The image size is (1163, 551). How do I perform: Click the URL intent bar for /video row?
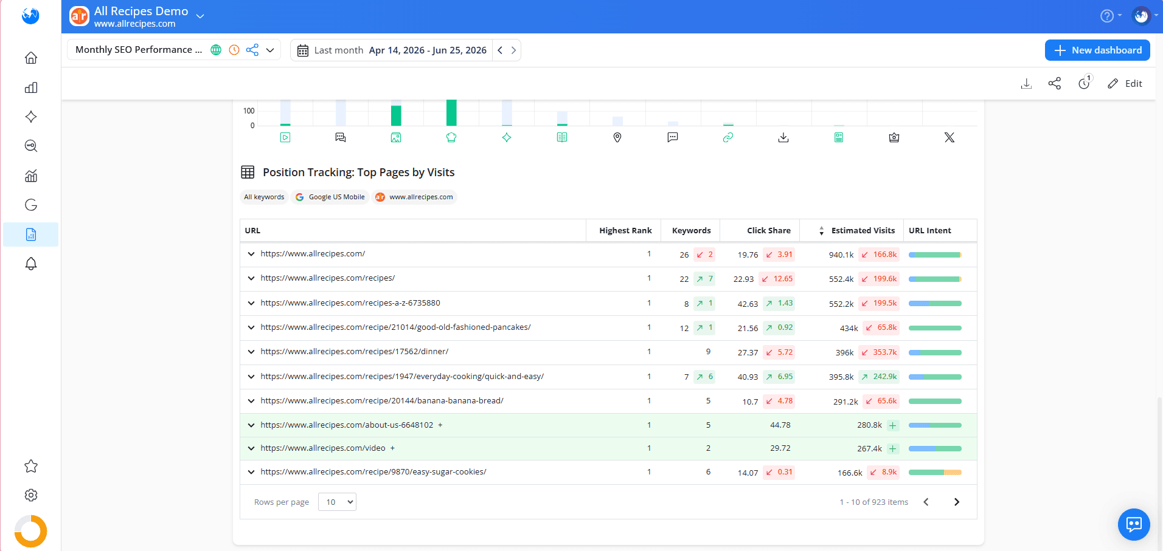click(935, 448)
